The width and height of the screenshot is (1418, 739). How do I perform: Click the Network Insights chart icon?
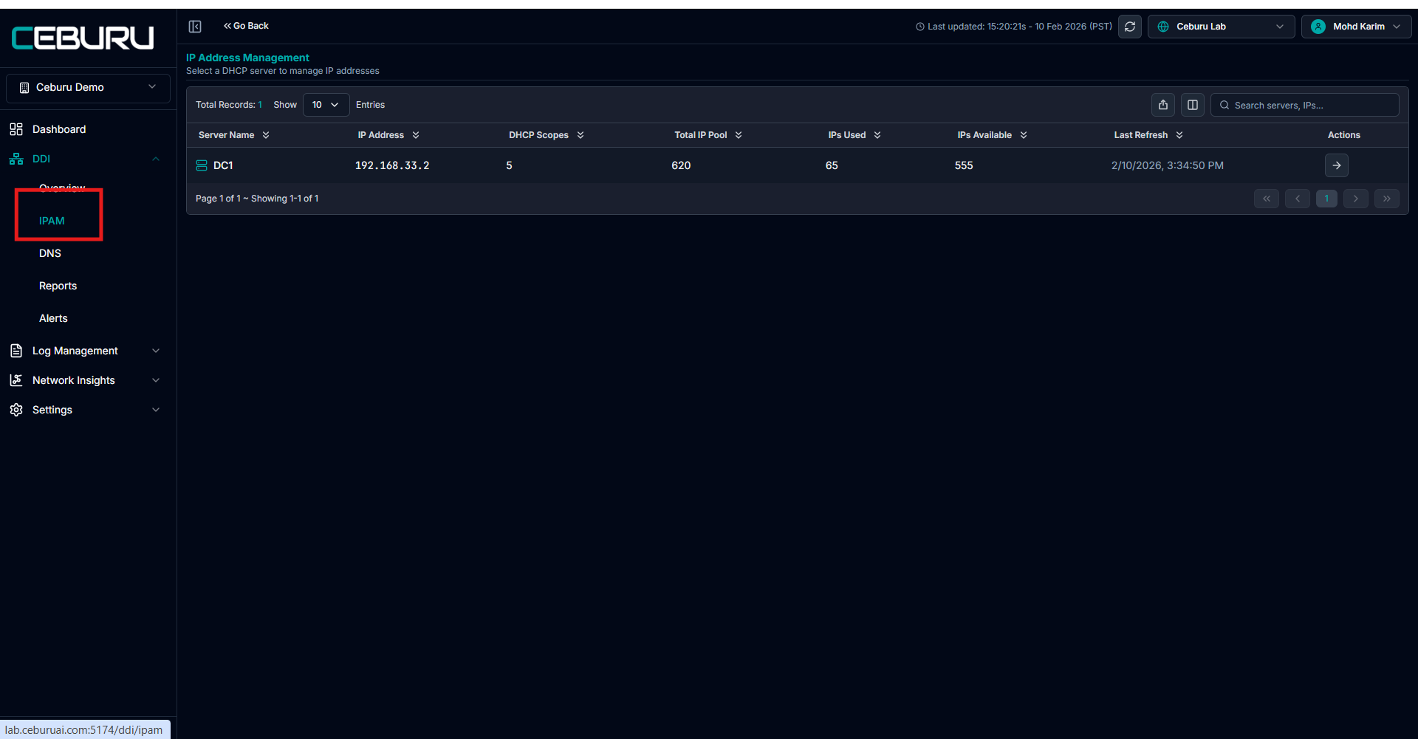16,380
